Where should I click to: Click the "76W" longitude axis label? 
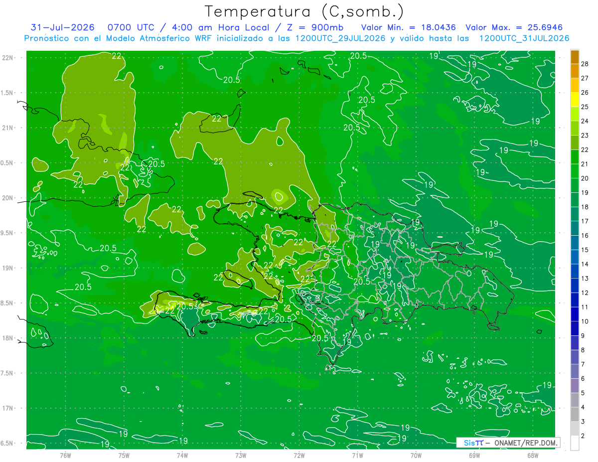pyautogui.click(x=65, y=456)
